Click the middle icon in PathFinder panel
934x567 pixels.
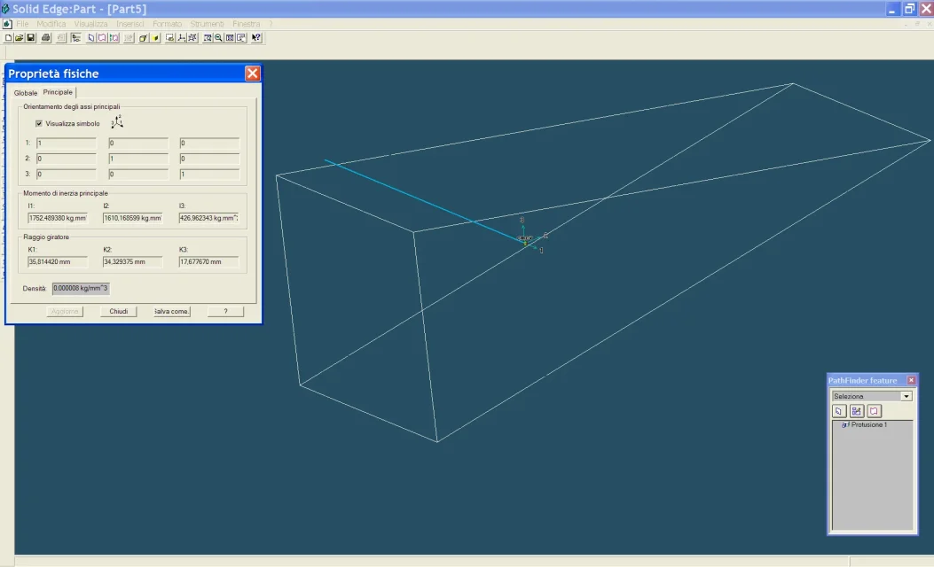click(x=856, y=411)
